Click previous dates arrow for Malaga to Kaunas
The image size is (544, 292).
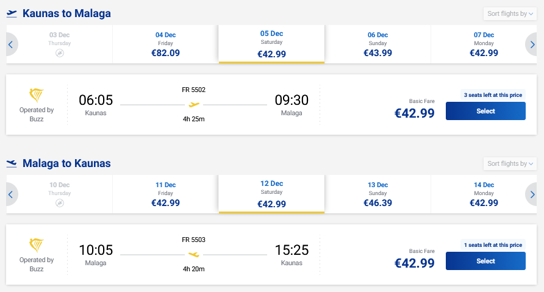pos(12,194)
